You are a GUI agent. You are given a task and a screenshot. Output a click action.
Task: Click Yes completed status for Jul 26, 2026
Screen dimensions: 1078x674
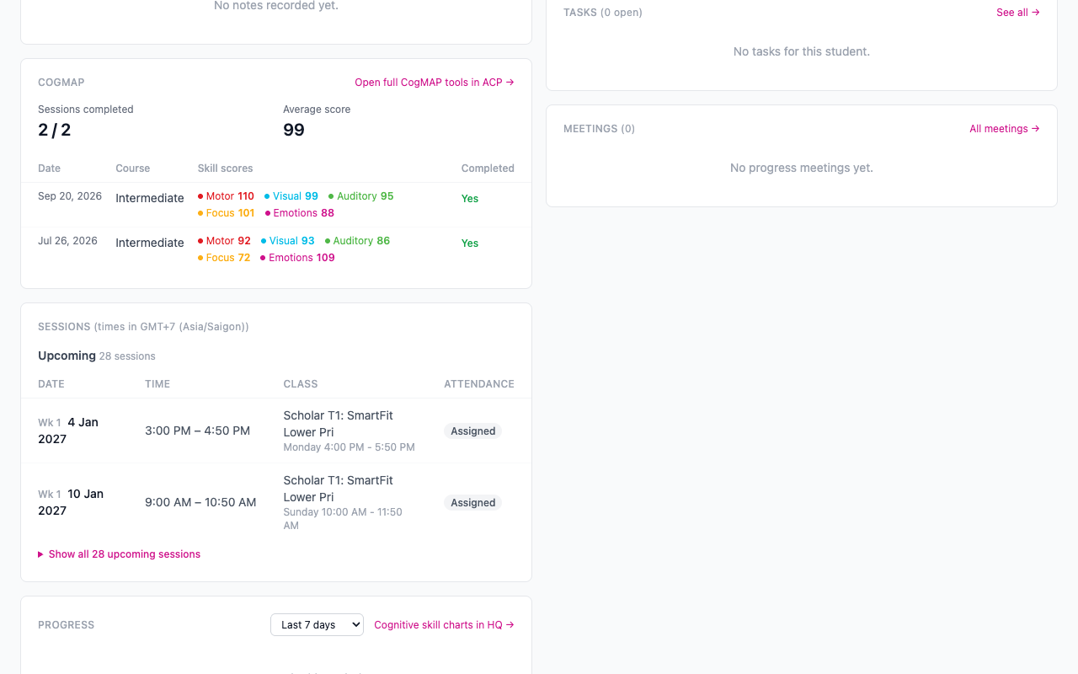(x=470, y=243)
